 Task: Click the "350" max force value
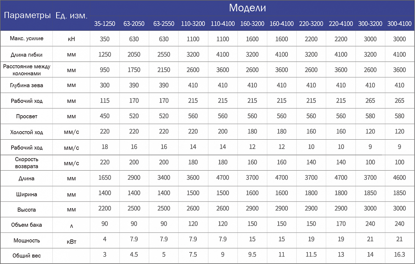[x=105, y=39]
